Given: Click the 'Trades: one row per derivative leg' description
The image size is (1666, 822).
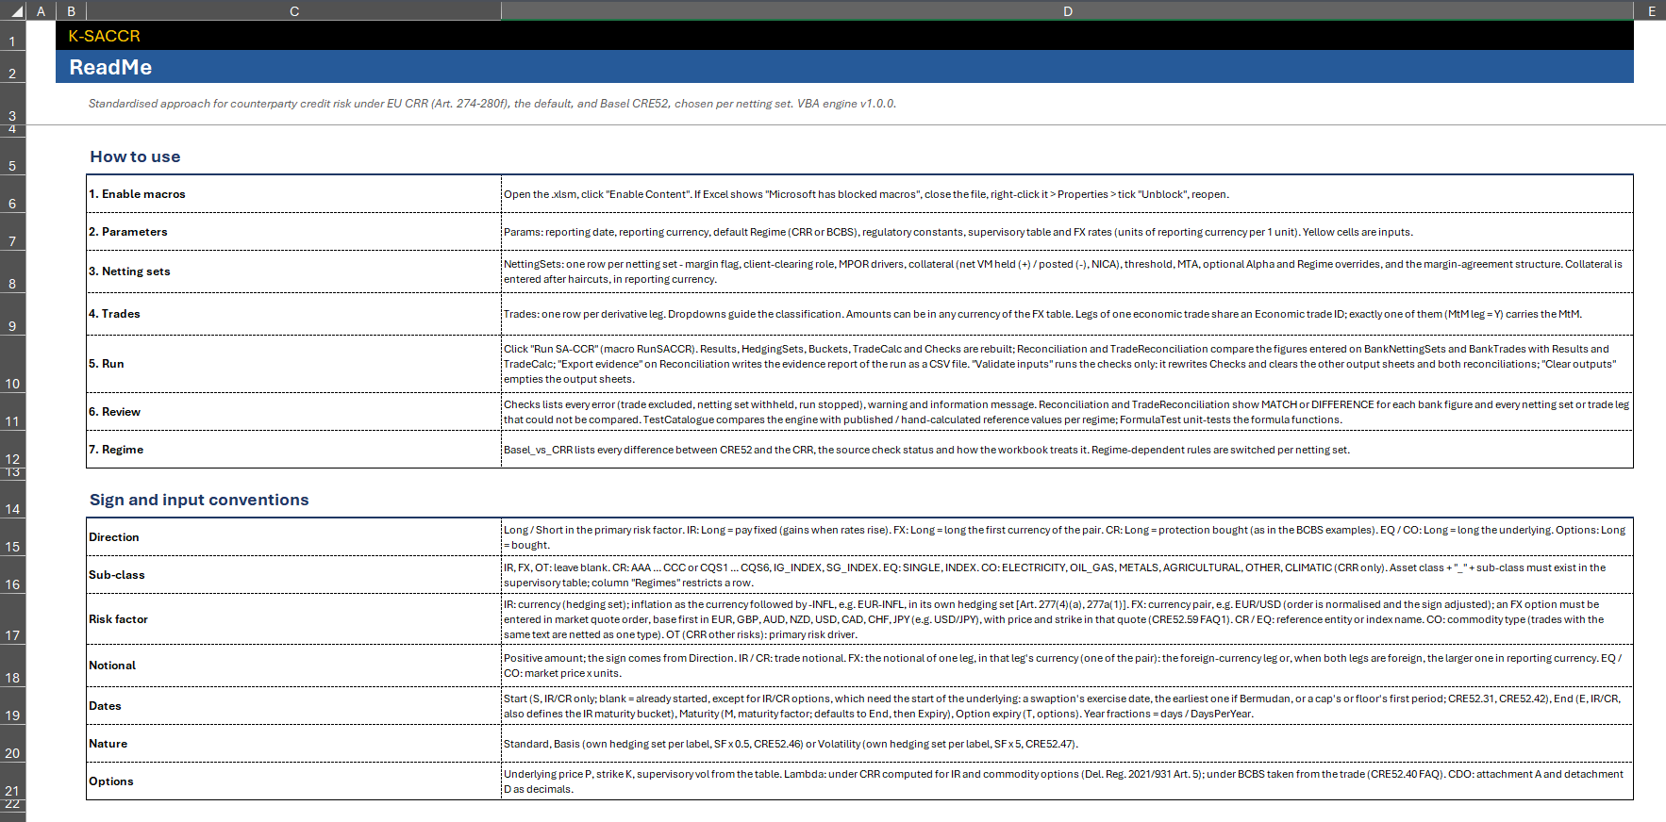Looking at the screenshot, I should [1067, 314].
